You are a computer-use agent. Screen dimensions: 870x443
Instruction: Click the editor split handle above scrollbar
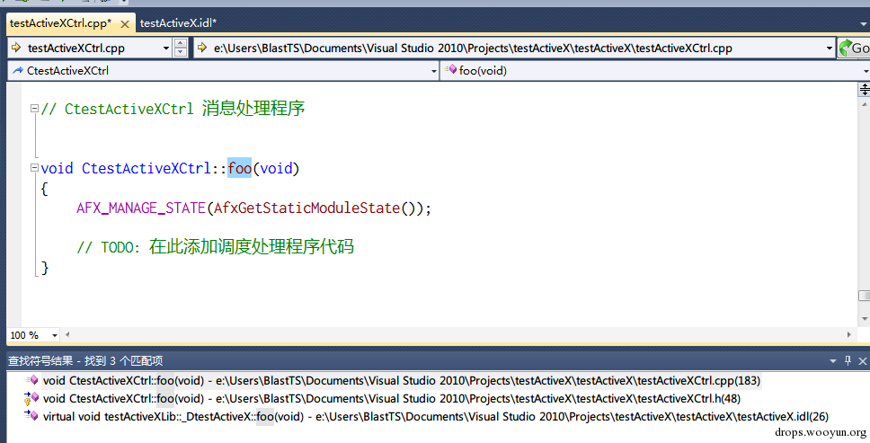(865, 88)
